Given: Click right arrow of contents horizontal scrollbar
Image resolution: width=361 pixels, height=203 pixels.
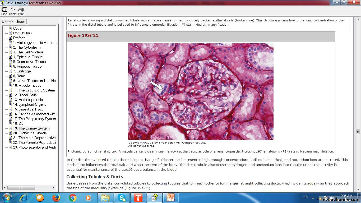Looking at the screenshot, I should pyautogui.click(x=54, y=187).
